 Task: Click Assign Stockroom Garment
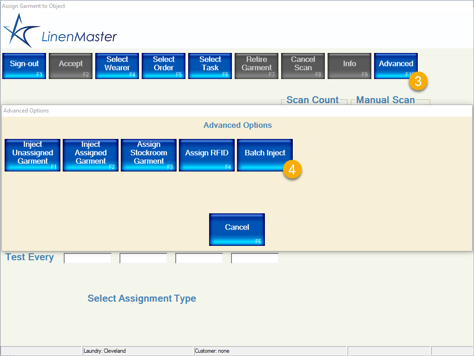point(149,155)
